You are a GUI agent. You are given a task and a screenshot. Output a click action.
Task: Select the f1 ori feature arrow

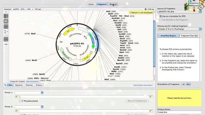[86, 57]
